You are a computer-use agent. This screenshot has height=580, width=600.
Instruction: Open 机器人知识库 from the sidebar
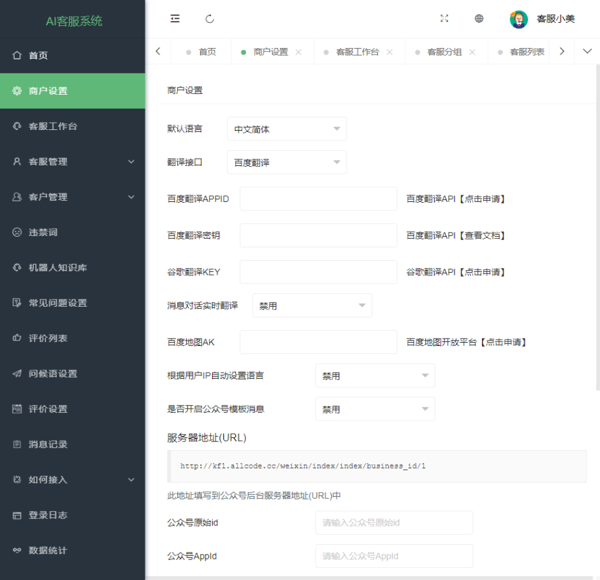pyautogui.click(x=72, y=267)
